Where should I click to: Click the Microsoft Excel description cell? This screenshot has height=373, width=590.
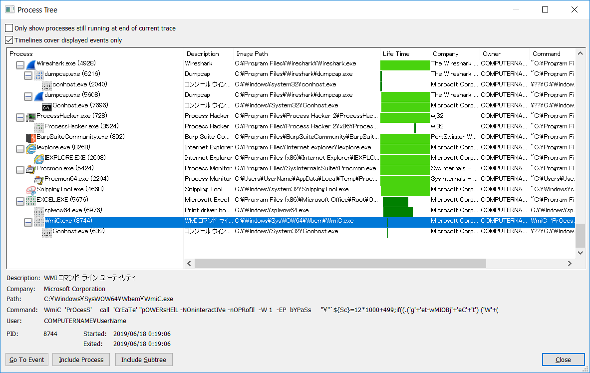click(207, 200)
